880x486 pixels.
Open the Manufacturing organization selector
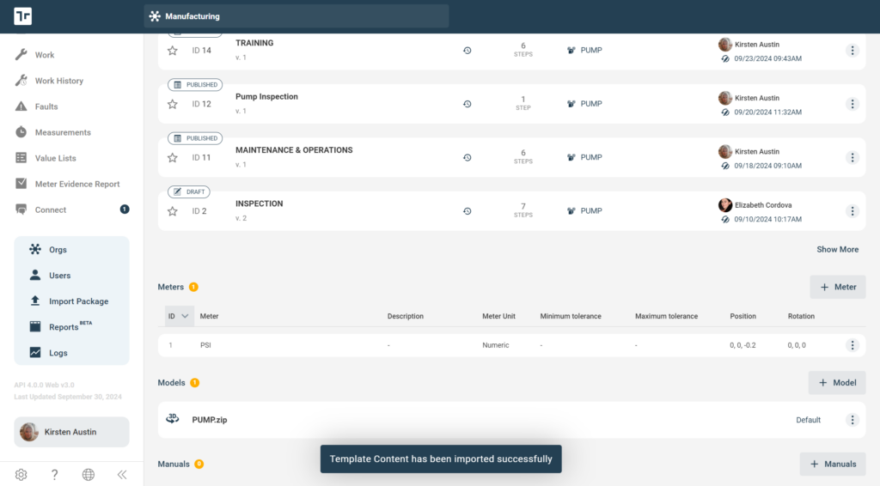pos(296,16)
